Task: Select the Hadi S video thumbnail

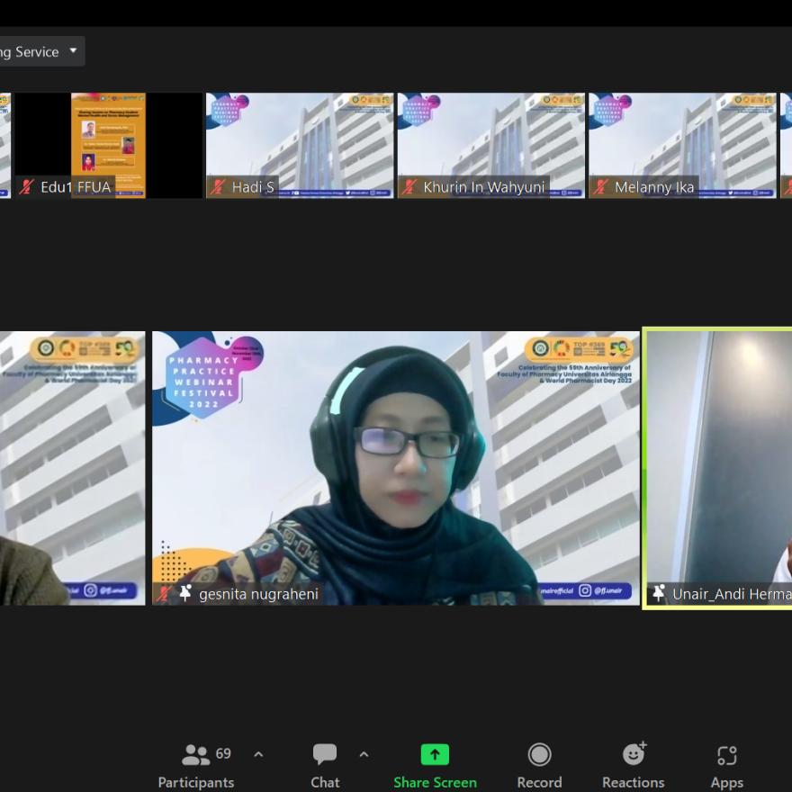Action: point(300,139)
